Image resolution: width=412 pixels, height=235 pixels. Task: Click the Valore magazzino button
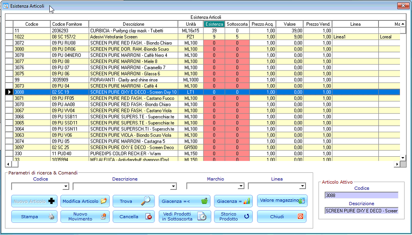click(x=282, y=201)
